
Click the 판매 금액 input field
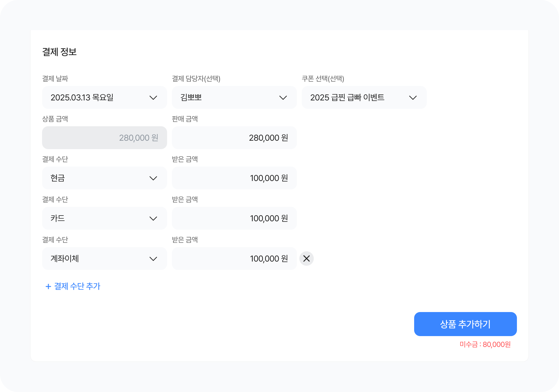pos(234,138)
